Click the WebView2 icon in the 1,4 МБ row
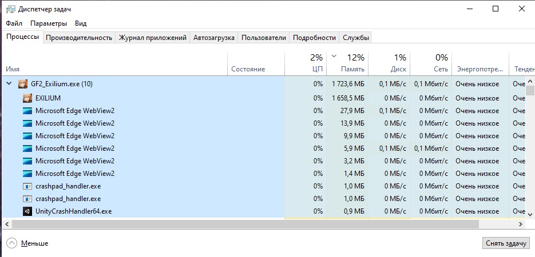 click(x=27, y=174)
